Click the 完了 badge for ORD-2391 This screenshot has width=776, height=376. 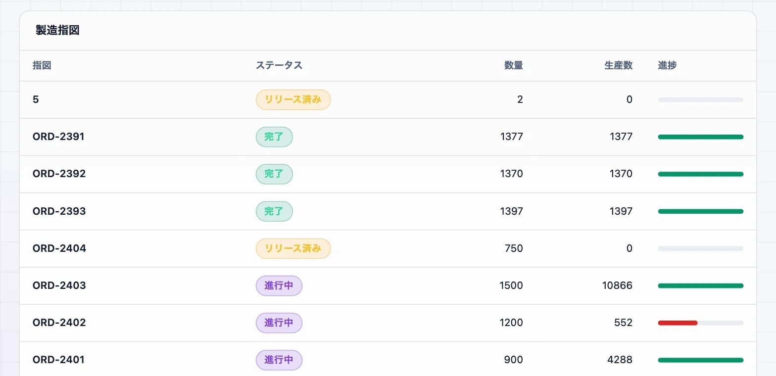pos(274,137)
